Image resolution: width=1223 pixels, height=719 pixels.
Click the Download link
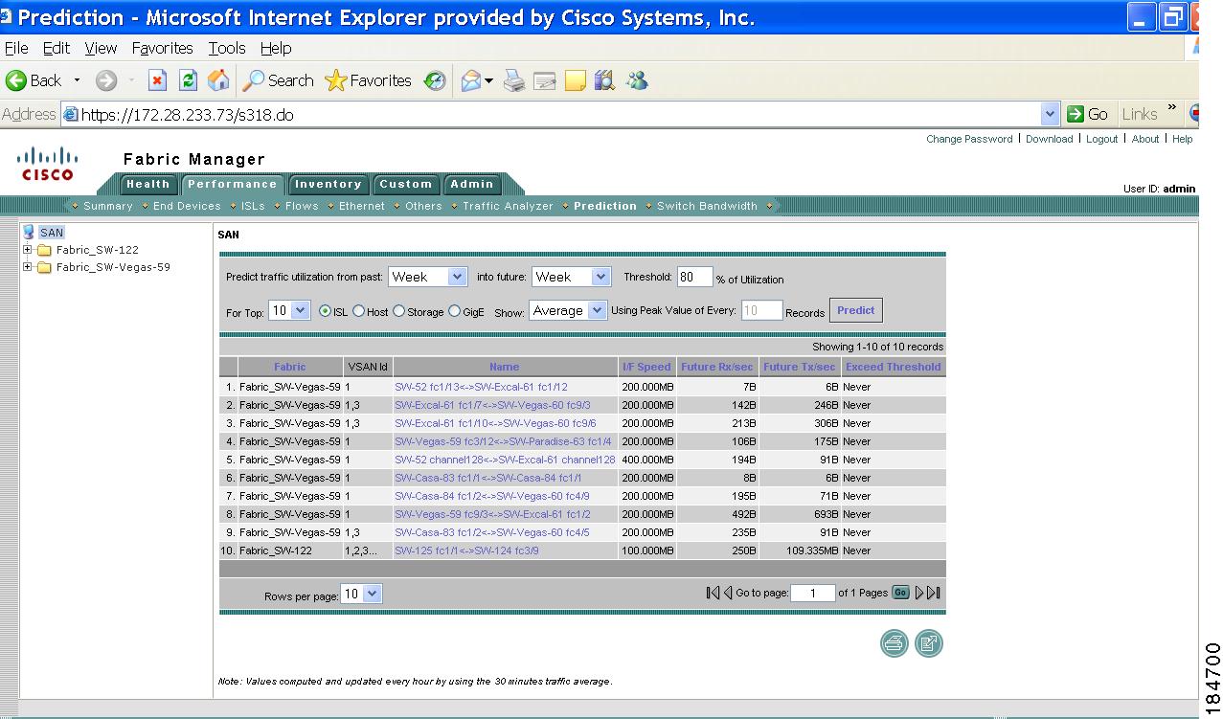coord(1049,139)
